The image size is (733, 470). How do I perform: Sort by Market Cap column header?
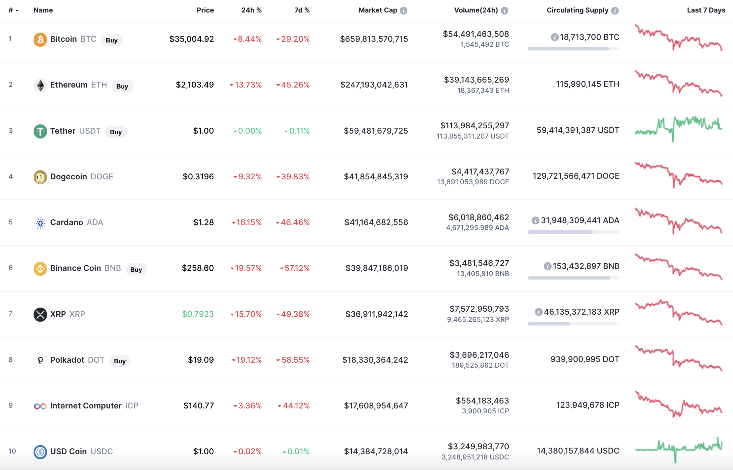[x=378, y=10]
